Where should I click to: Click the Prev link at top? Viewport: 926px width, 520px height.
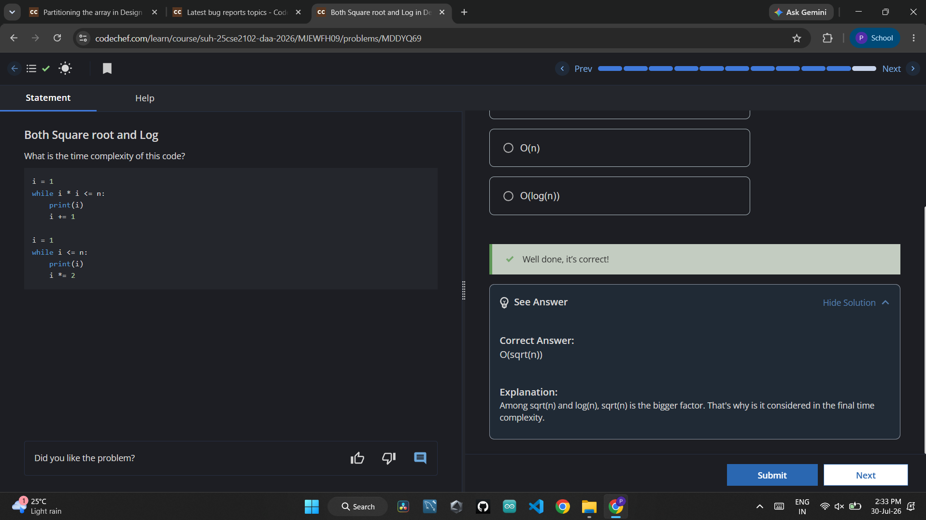coord(583,68)
